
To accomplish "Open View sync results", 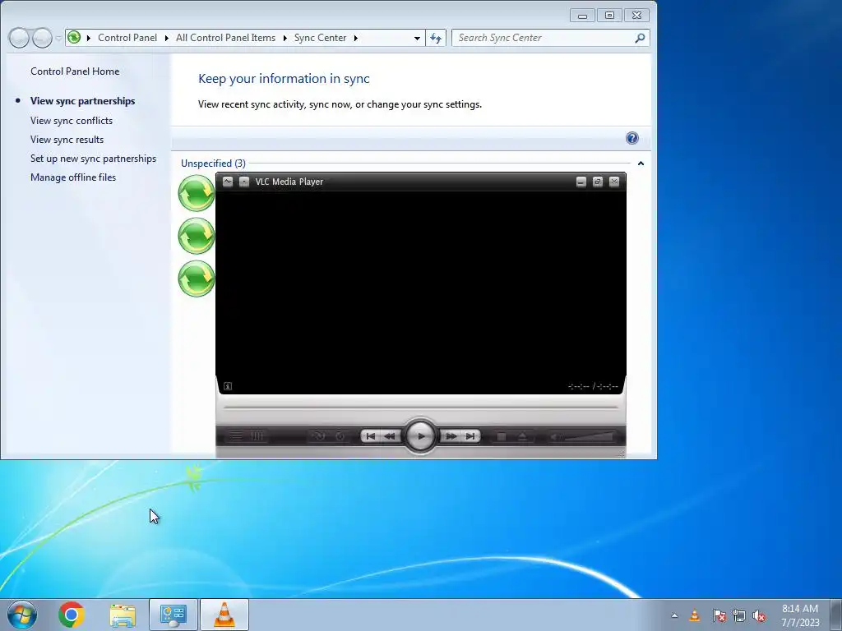I will point(67,140).
